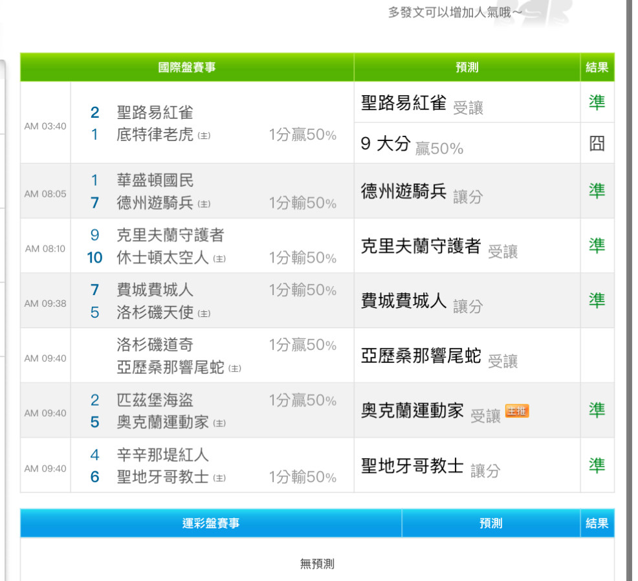Select team 洛杉磯道奇
The image size is (638, 581).
[x=155, y=345]
